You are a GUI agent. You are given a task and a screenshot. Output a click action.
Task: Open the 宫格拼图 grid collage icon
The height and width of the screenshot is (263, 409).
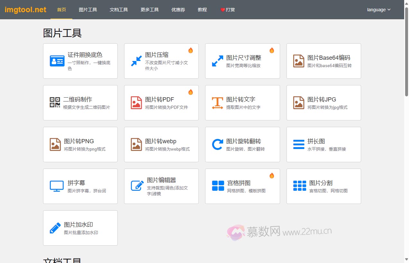click(x=218, y=186)
